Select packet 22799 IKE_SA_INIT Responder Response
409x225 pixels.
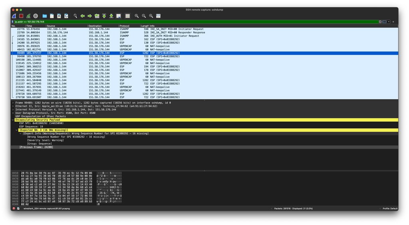click(x=204, y=33)
